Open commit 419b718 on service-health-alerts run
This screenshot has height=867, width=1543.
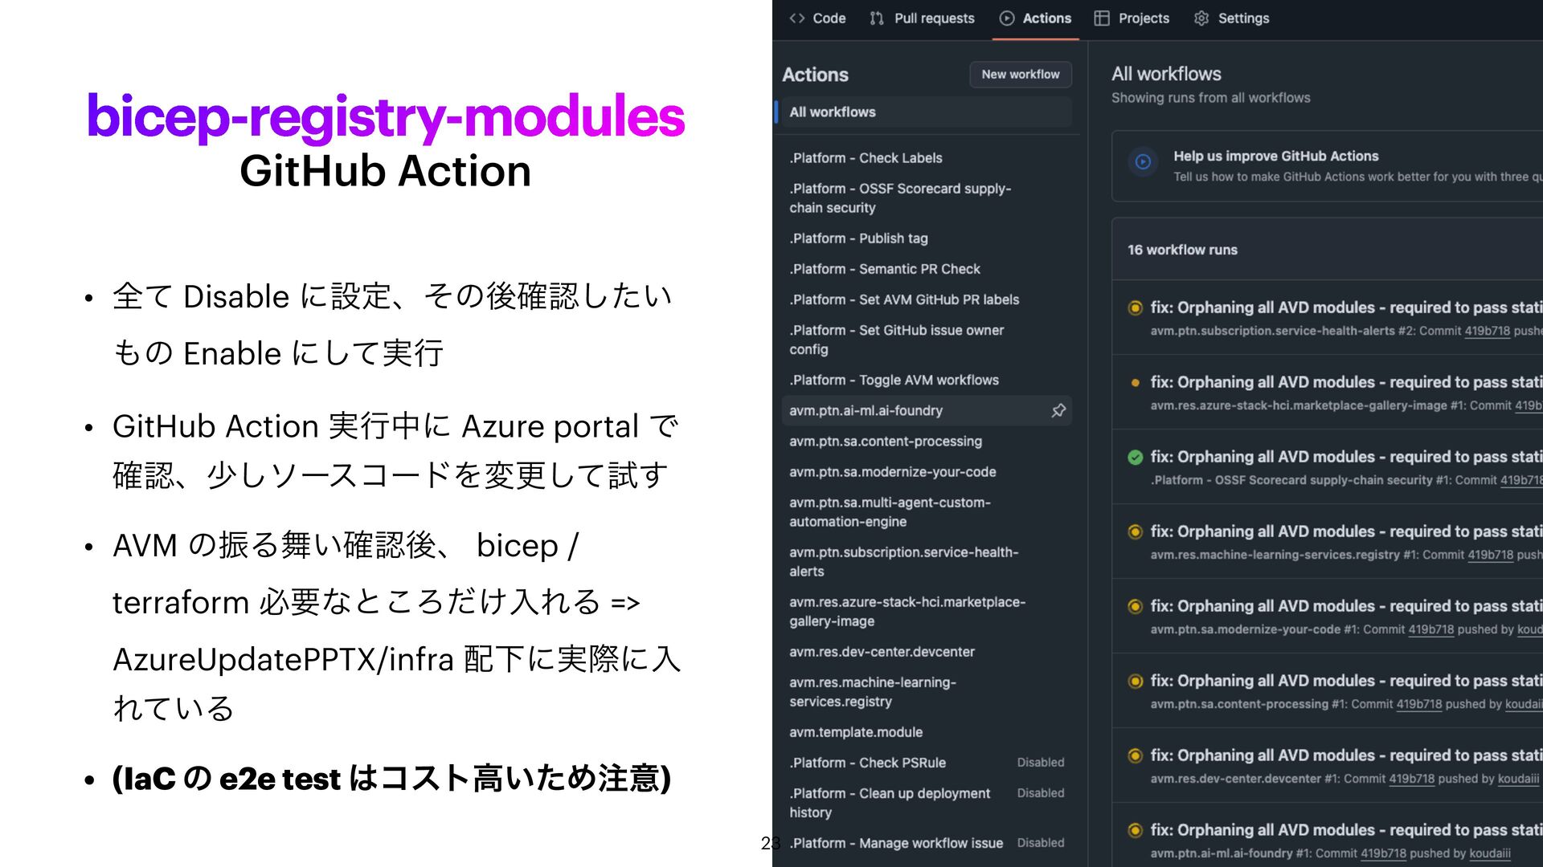click(1487, 331)
